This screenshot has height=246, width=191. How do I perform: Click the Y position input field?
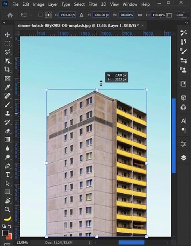point(101,15)
